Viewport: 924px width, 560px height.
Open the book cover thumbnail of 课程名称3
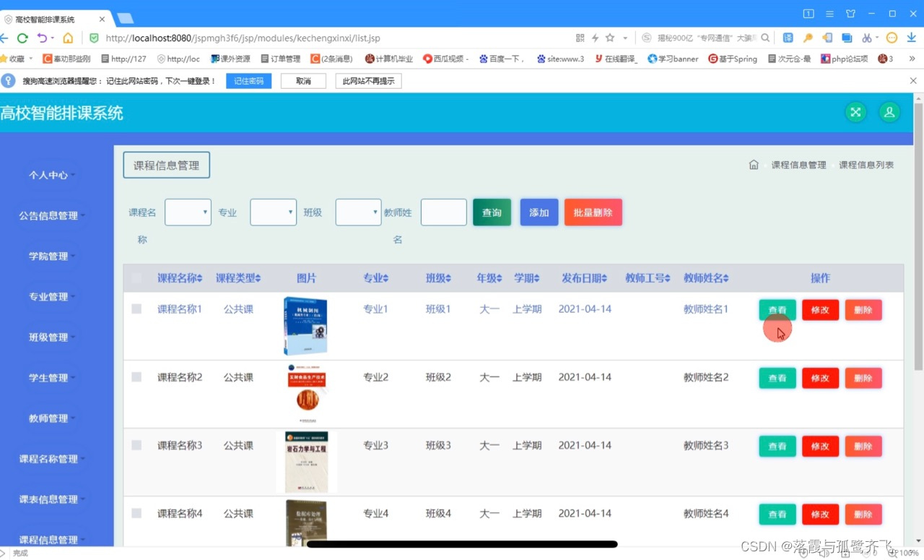click(306, 462)
